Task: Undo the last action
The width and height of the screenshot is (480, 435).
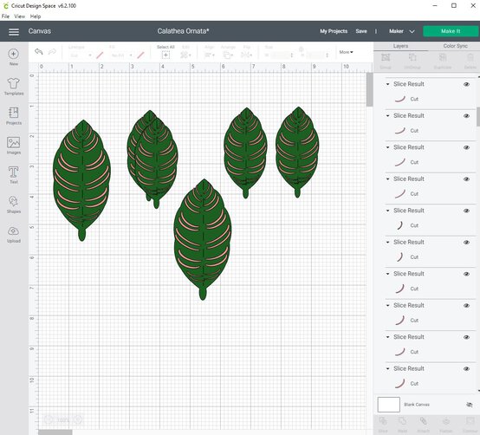Action: pos(39,52)
